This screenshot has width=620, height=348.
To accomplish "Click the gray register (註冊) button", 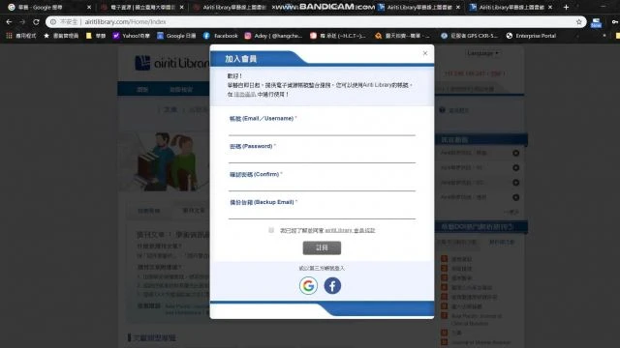I will [322, 247].
